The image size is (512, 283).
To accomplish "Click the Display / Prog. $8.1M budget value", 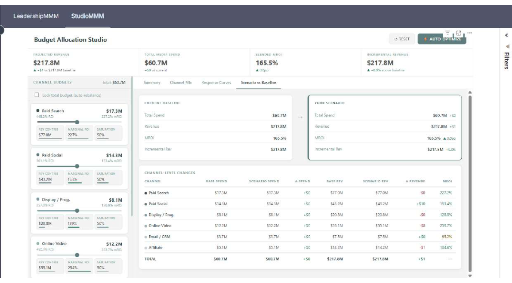I will [x=116, y=200].
